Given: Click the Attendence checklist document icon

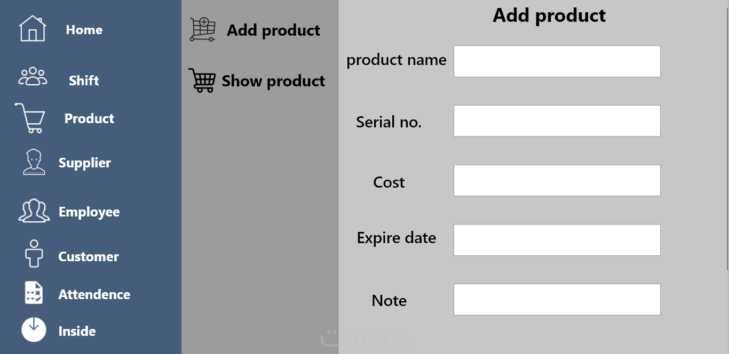Looking at the screenshot, I should tap(34, 293).
